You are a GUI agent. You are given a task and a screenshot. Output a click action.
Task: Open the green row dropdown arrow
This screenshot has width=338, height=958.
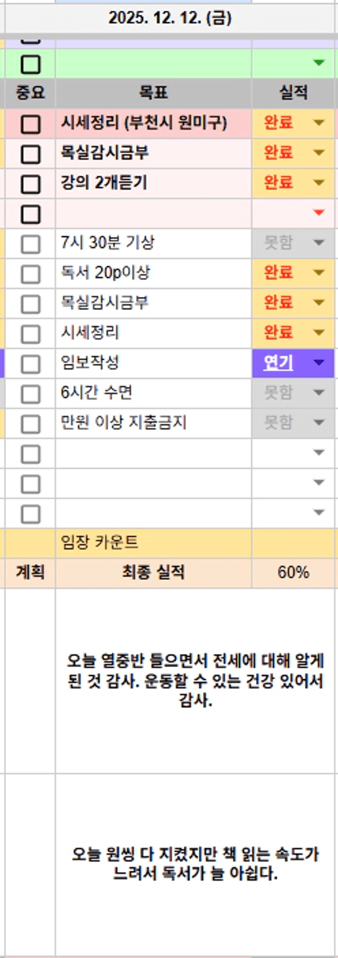318,63
